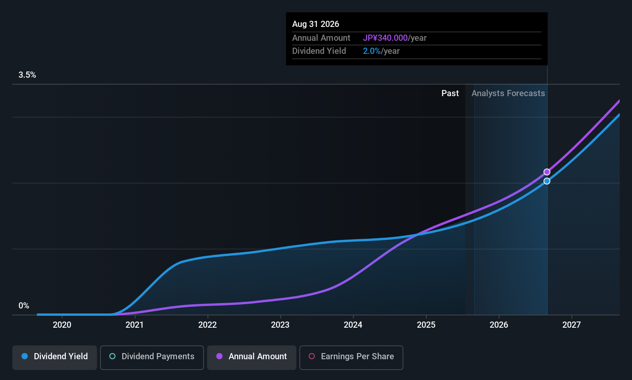Click the 2025 x-axis label

tap(426, 325)
